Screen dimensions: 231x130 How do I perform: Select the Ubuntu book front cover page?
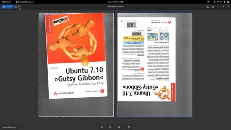click(76, 65)
